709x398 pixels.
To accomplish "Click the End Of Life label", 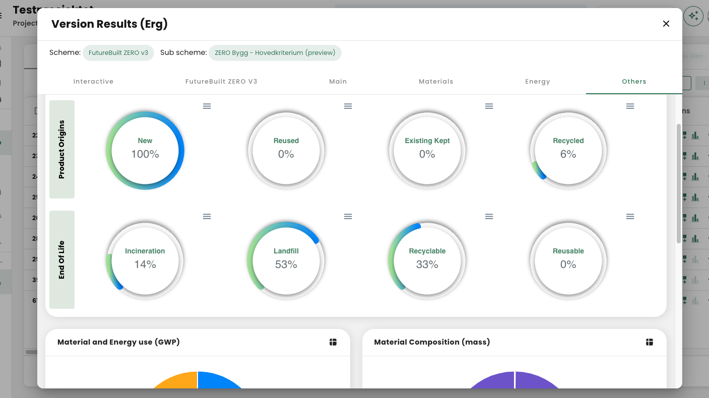I will tap(62, 260).
